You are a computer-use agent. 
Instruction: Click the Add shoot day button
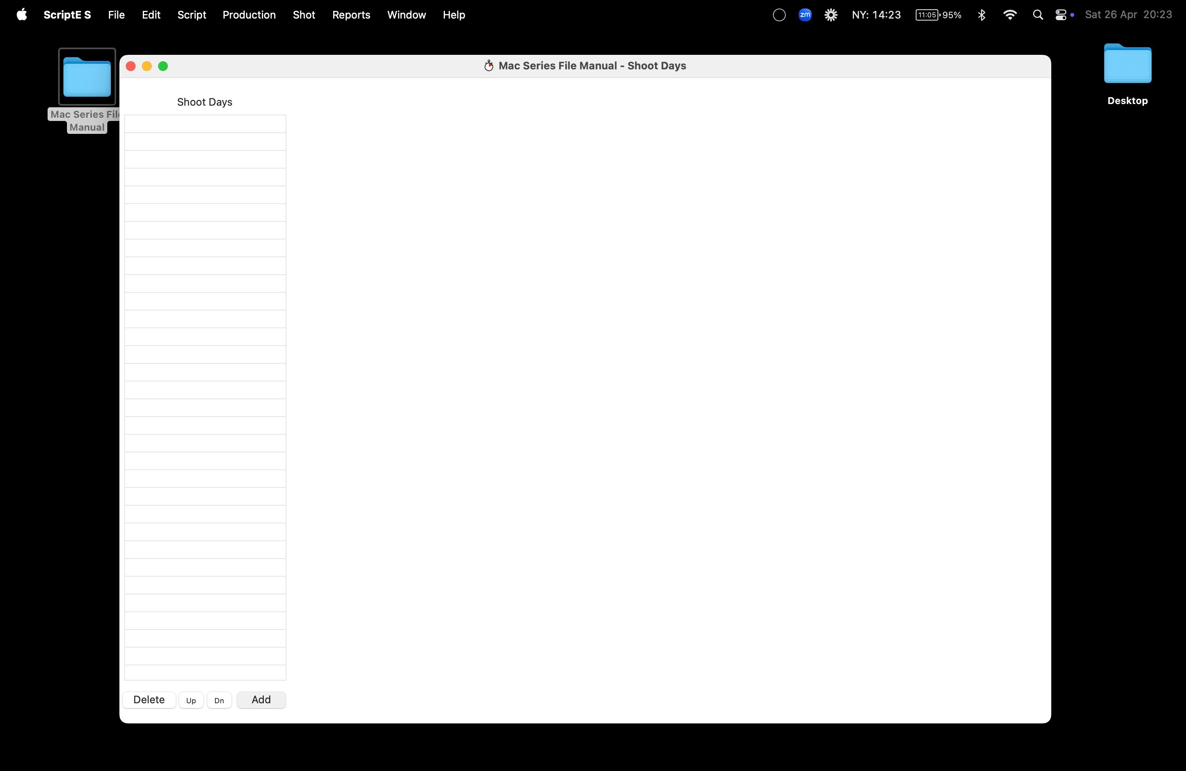[x=261, y=699]
